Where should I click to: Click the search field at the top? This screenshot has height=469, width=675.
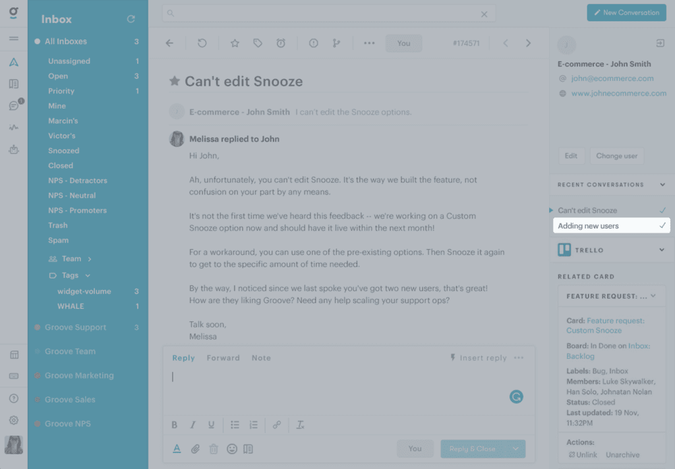click(329, 13)
